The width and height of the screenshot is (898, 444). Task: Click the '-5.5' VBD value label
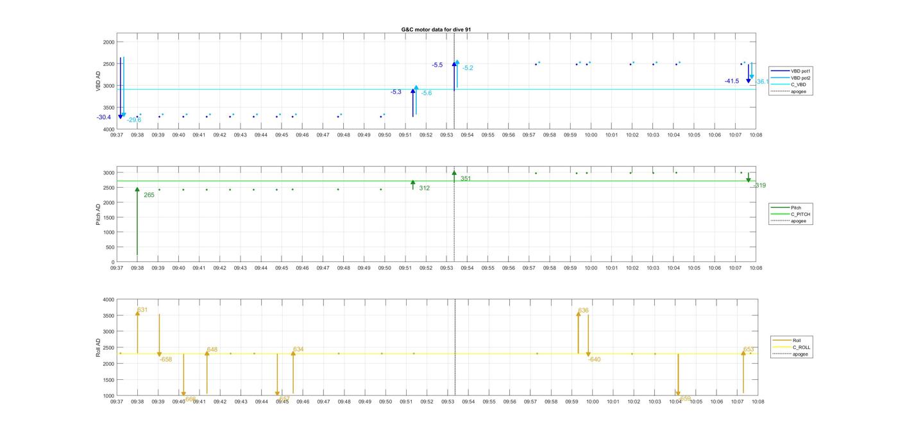[x=437, y=65]
